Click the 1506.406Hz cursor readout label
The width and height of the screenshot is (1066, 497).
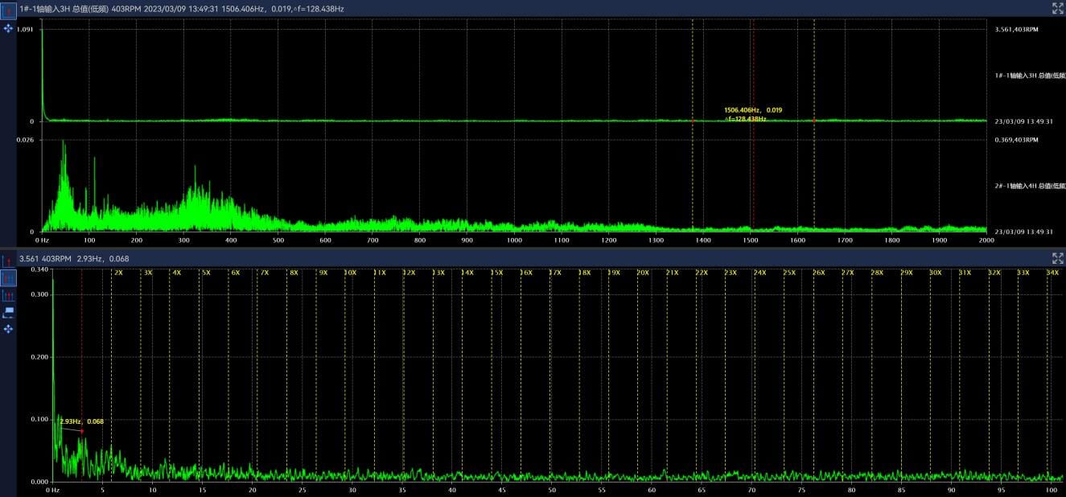(x=753, y=110)
